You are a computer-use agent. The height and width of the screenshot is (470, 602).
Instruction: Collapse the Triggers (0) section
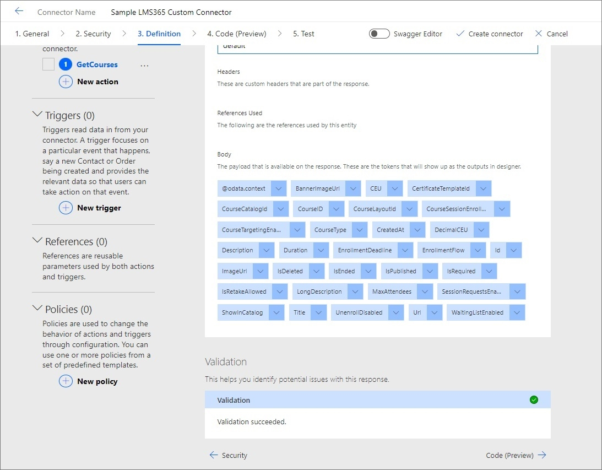pyautogui.click(x=37, y=115)
